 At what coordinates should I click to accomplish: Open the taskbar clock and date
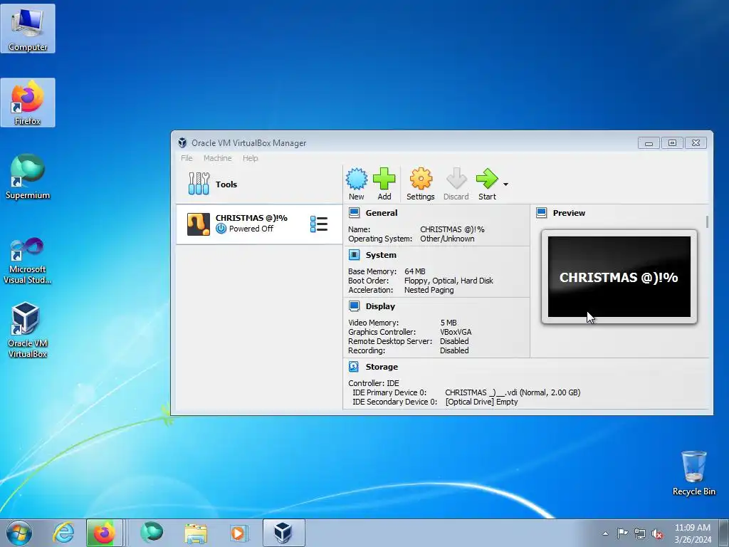[693, 533]
